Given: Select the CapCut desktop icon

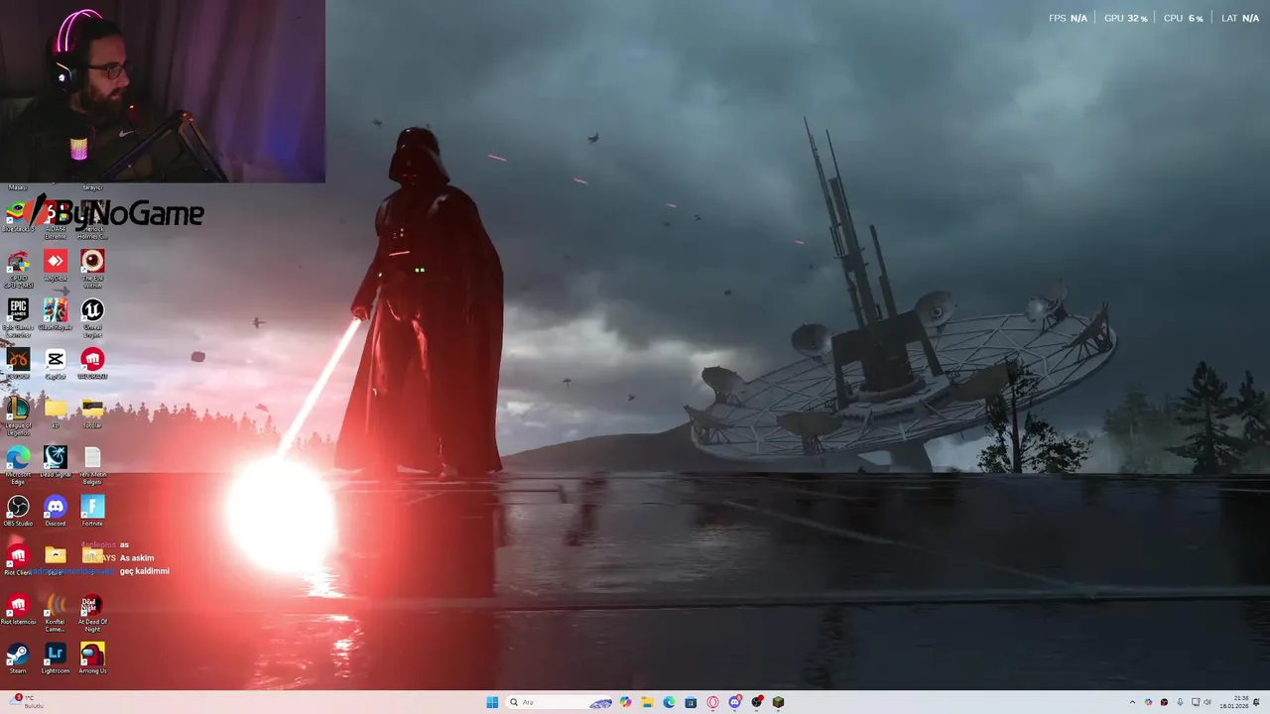Looking at the screenshot, I should click(56, 364).
